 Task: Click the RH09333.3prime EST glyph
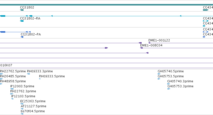28,74
